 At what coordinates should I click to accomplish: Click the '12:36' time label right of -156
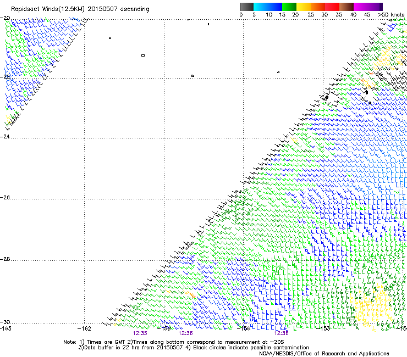point(282,333)
